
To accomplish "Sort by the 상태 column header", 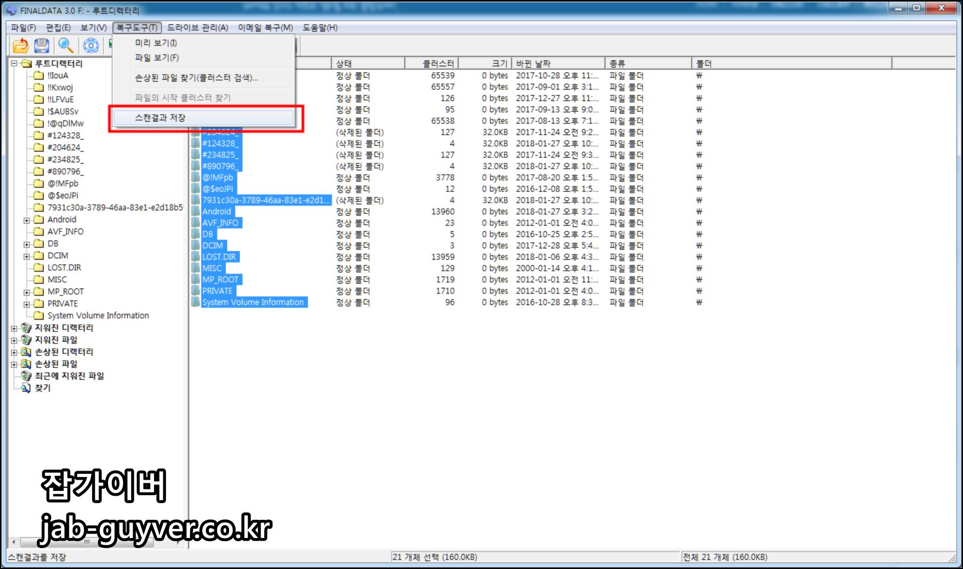I will [x=368, y=63].
